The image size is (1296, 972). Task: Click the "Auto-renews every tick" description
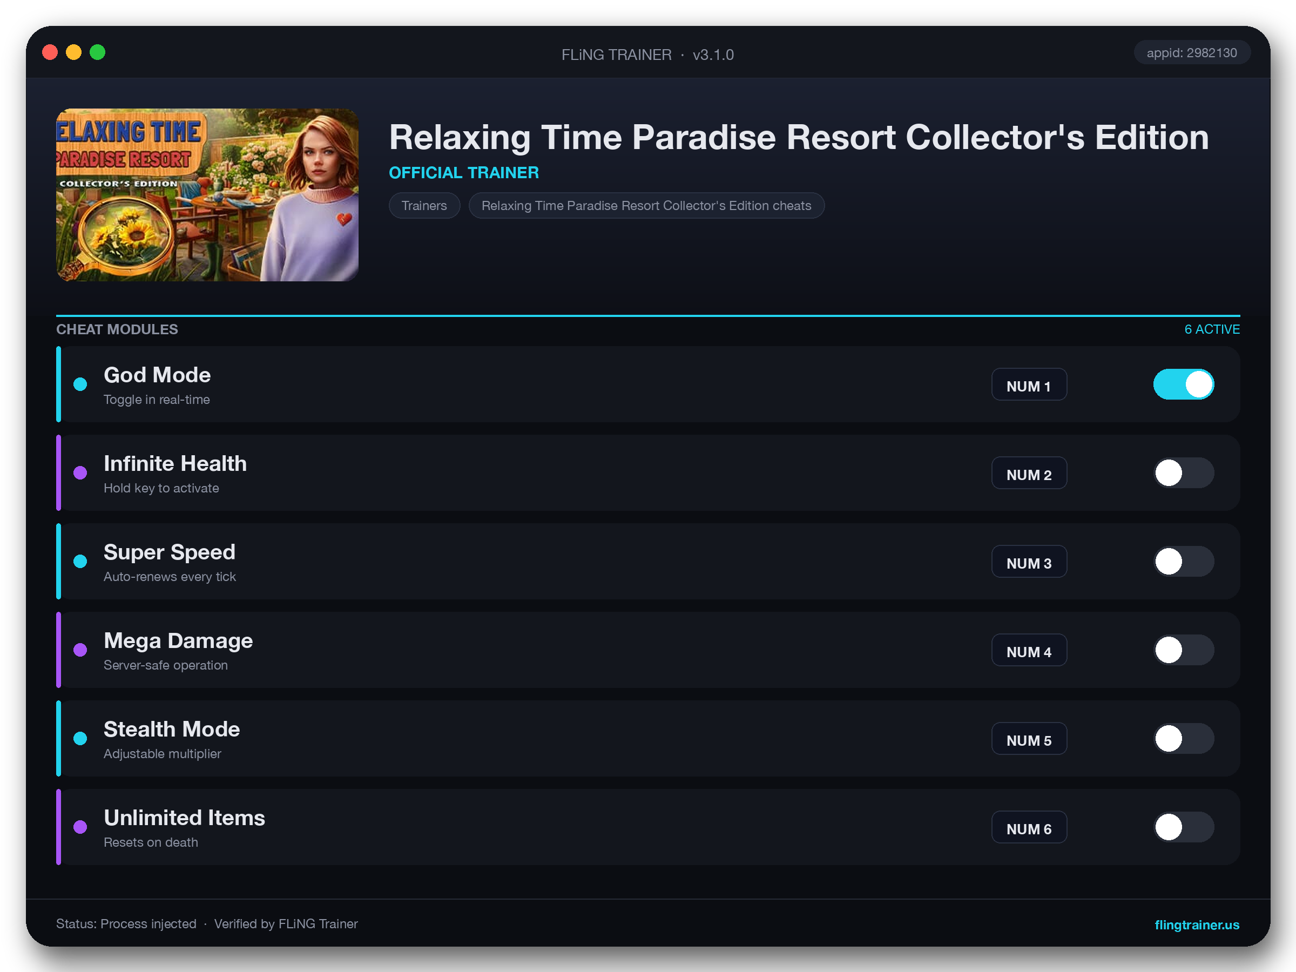coord(170,577)
